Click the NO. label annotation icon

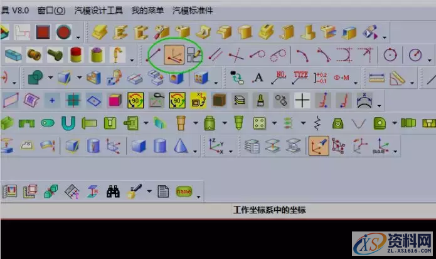point(279,78)
